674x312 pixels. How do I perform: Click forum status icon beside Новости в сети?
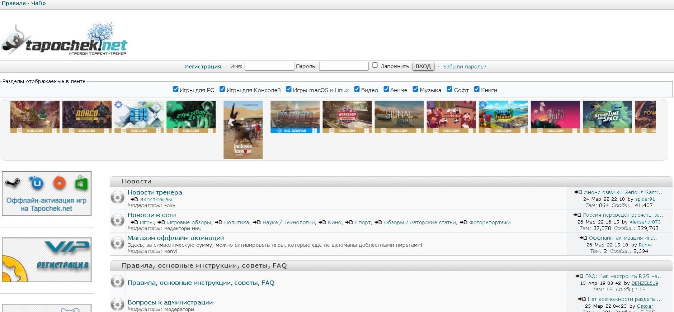click(117, 220)
